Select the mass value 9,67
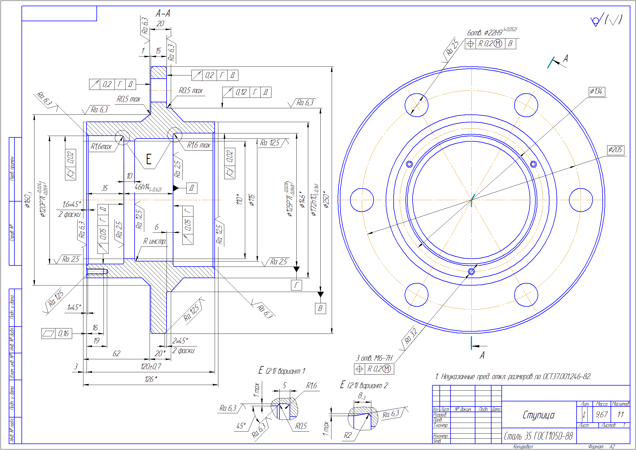This screenshot has width=636, height=450. tap(601, 414)
